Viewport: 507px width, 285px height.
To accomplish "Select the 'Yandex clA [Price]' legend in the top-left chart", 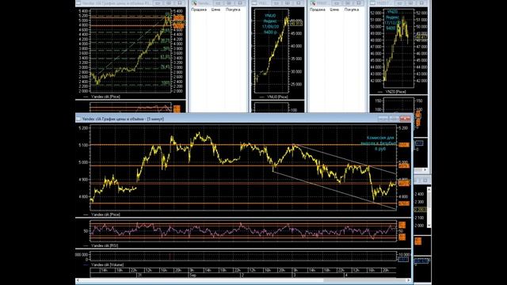I will (x=105, y=97).
